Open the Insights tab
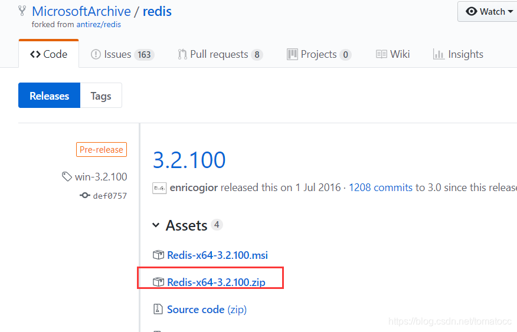 pyautogui.click(x=458, y=54)
